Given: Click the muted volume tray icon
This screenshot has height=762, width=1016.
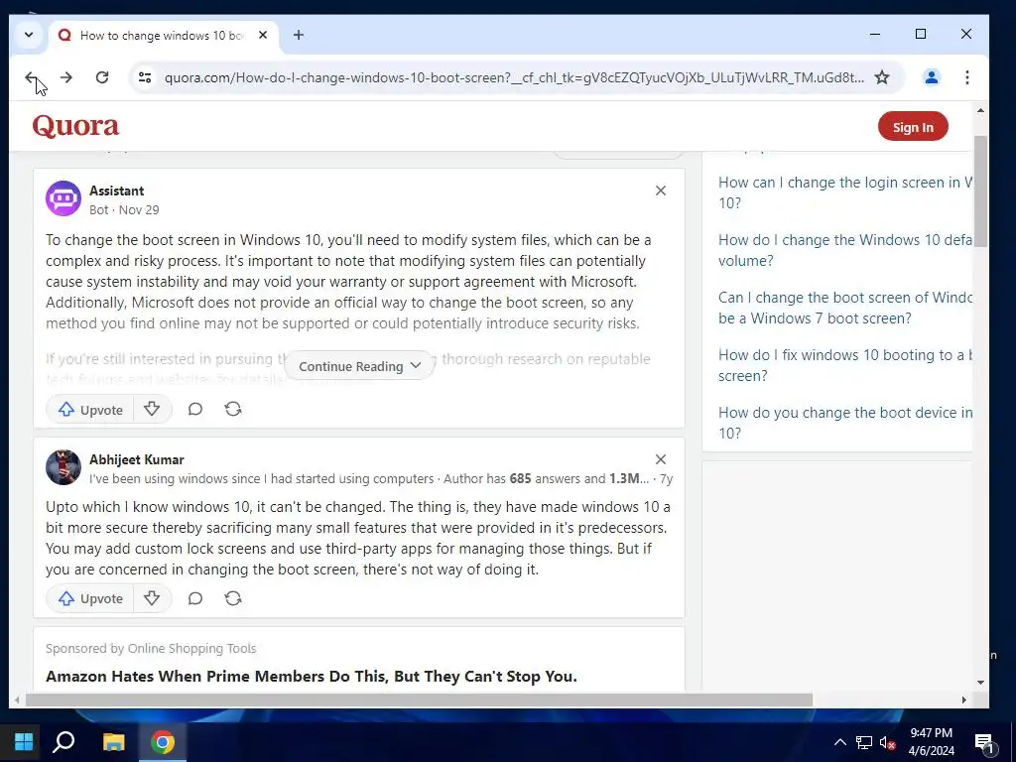Looking at the screenshot, I should tap(887, 743).
